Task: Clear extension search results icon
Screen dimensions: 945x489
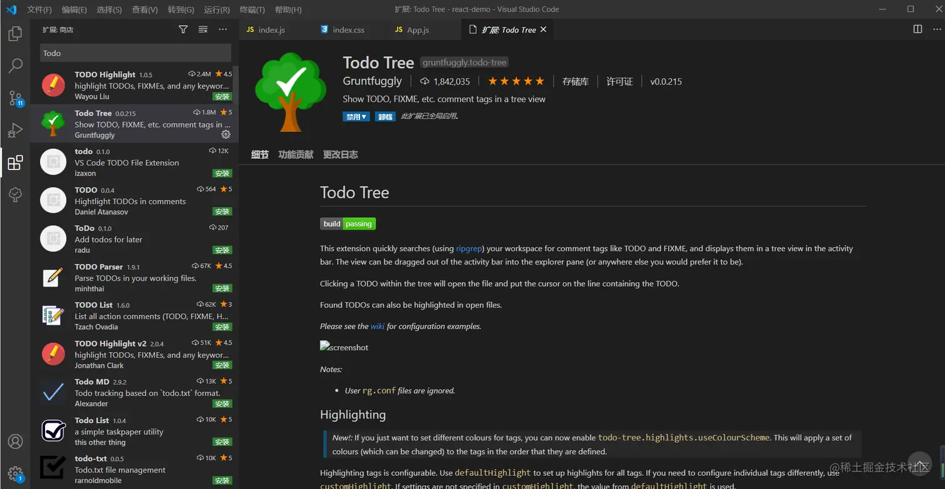Action: tap(203, 29)
